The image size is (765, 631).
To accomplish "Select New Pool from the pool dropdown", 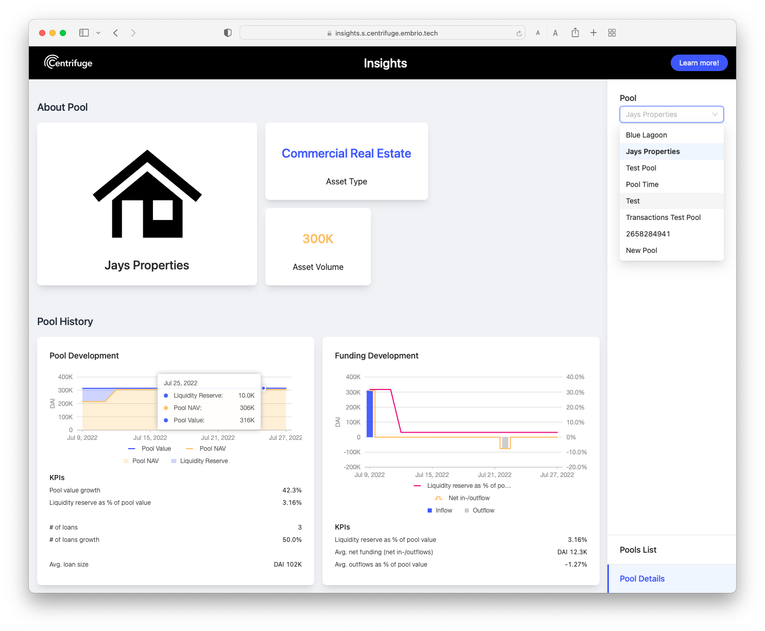I will point(641,250).
